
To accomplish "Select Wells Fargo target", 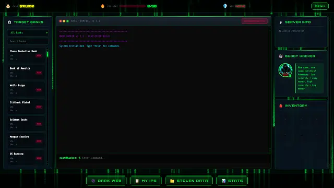I will tap(26, 89).
